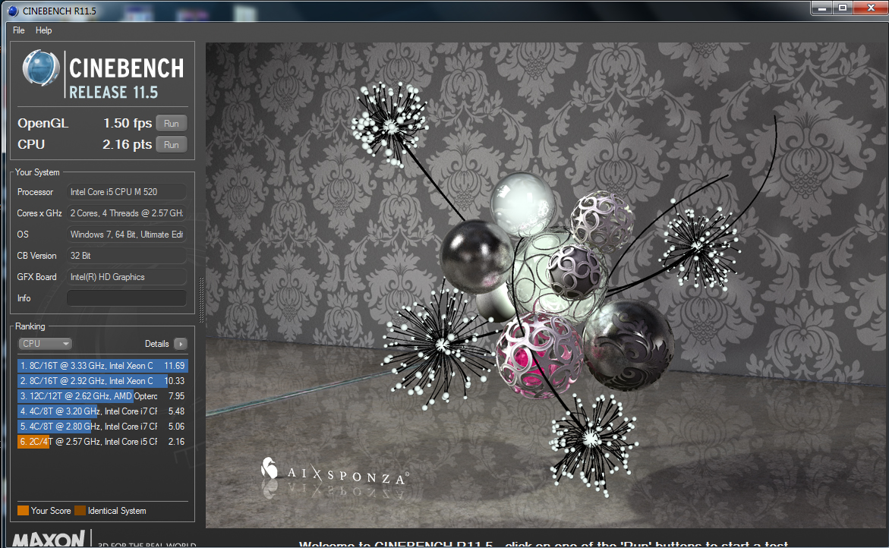Select the Processor field Intel Core i5
The height and width of the screenshot is (548, 889).
click(127, 192)
